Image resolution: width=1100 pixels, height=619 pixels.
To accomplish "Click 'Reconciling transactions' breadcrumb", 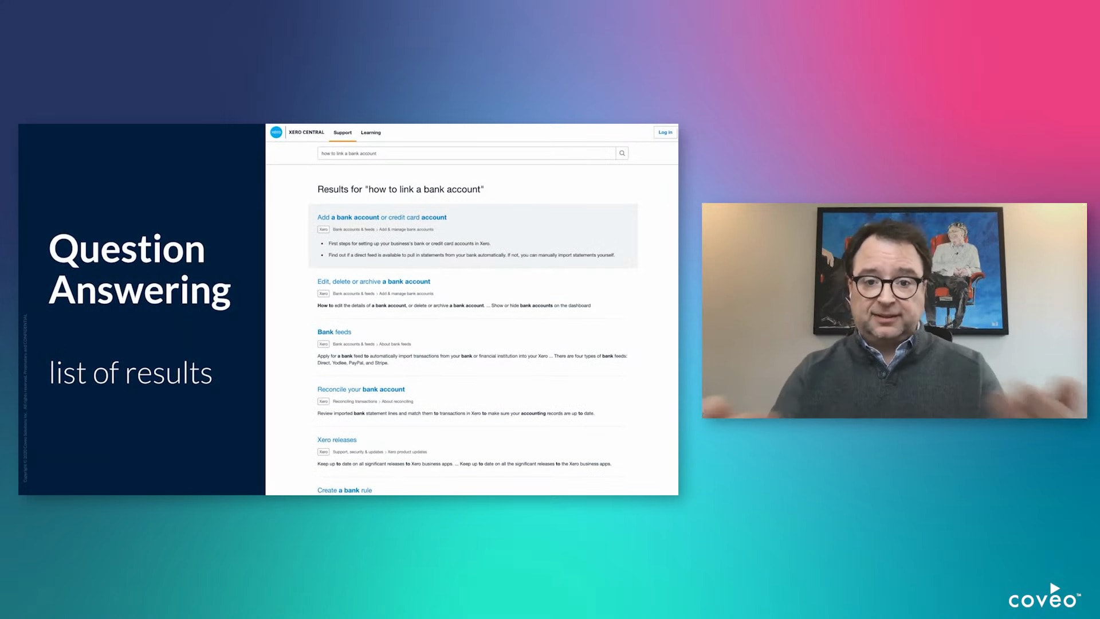I will click(x=355, y=401).
